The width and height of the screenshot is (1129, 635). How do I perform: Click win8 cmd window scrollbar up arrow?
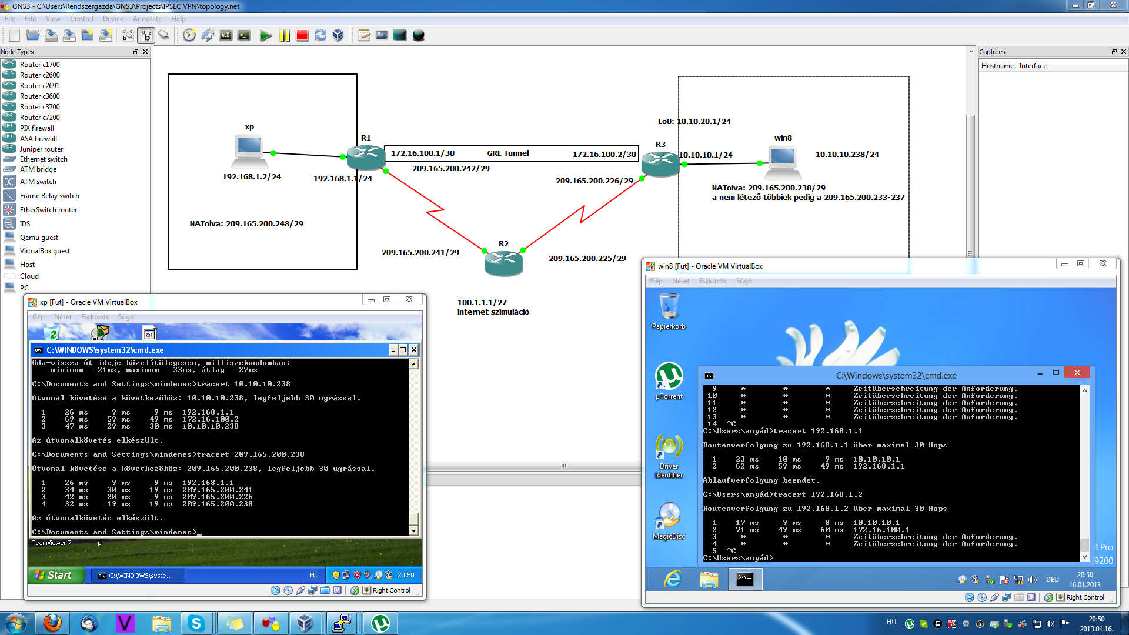[x=1084, y=390]
